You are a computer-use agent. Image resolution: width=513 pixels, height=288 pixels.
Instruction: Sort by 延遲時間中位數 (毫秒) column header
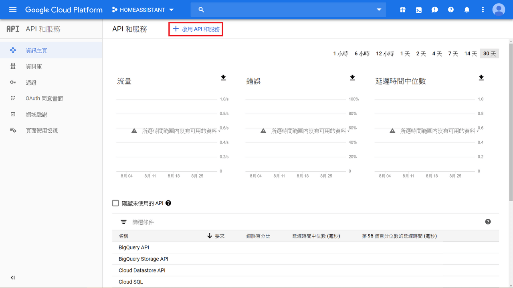(316, 236)
